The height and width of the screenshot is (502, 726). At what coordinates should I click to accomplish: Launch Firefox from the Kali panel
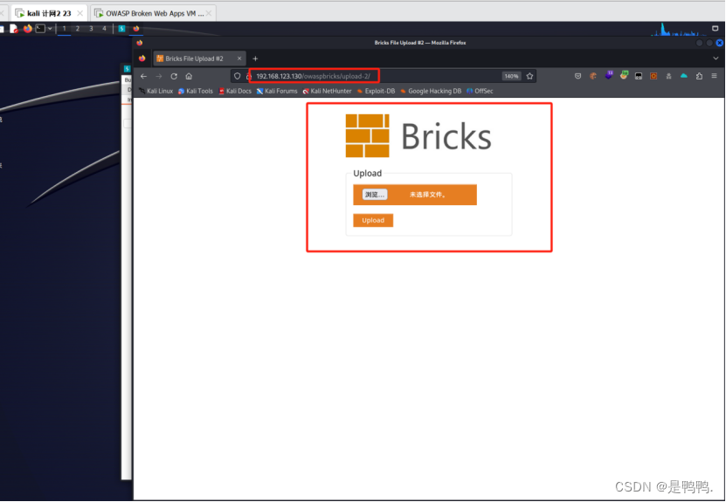tap(27, 29)
